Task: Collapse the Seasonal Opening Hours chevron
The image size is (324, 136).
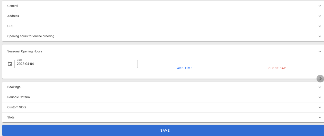Action: (320, 51)
